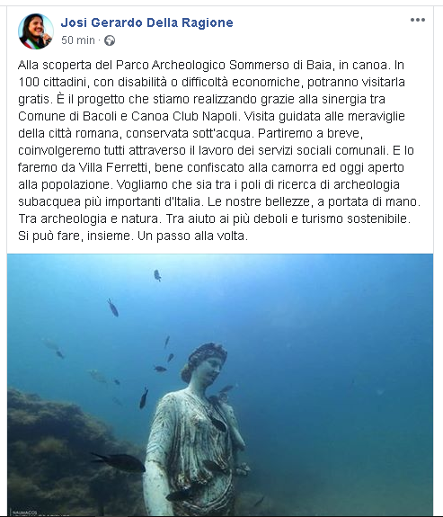Click the "Villa Ferretti" text in the post
This screenshot has width=443, height=517.
pos(112,167)
